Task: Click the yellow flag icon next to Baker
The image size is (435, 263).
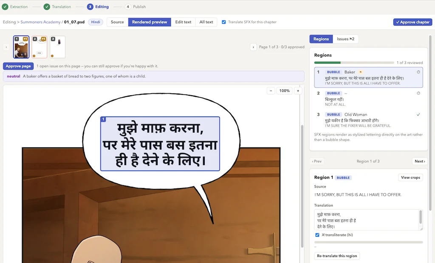Action: [361, 72]
